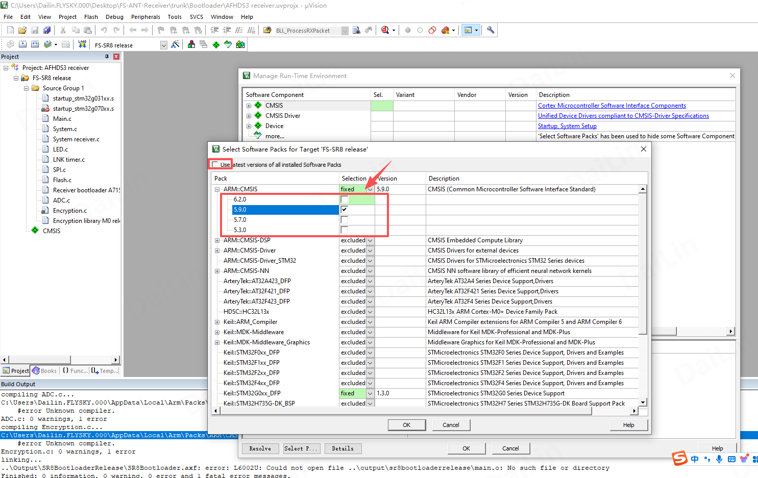Screen dimensions: 758x478
Task: Click the Build target toolbar icon
Action: [x=22, y=44]
